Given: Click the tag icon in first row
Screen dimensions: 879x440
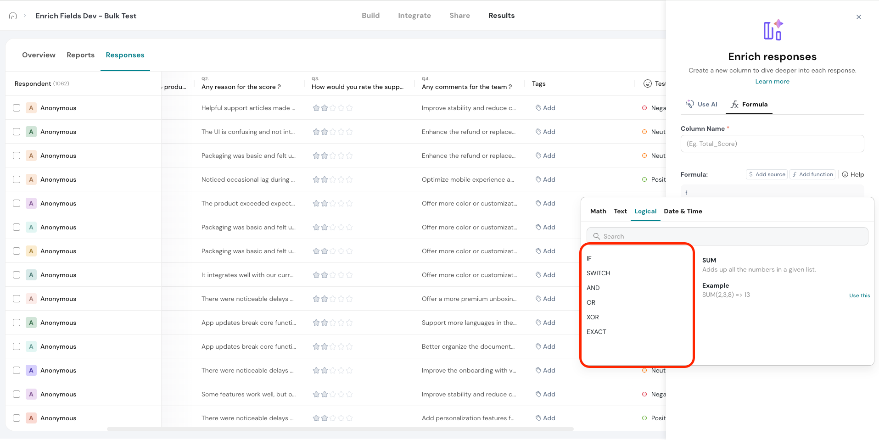Looking at the screenshot, I should [538, 108].
